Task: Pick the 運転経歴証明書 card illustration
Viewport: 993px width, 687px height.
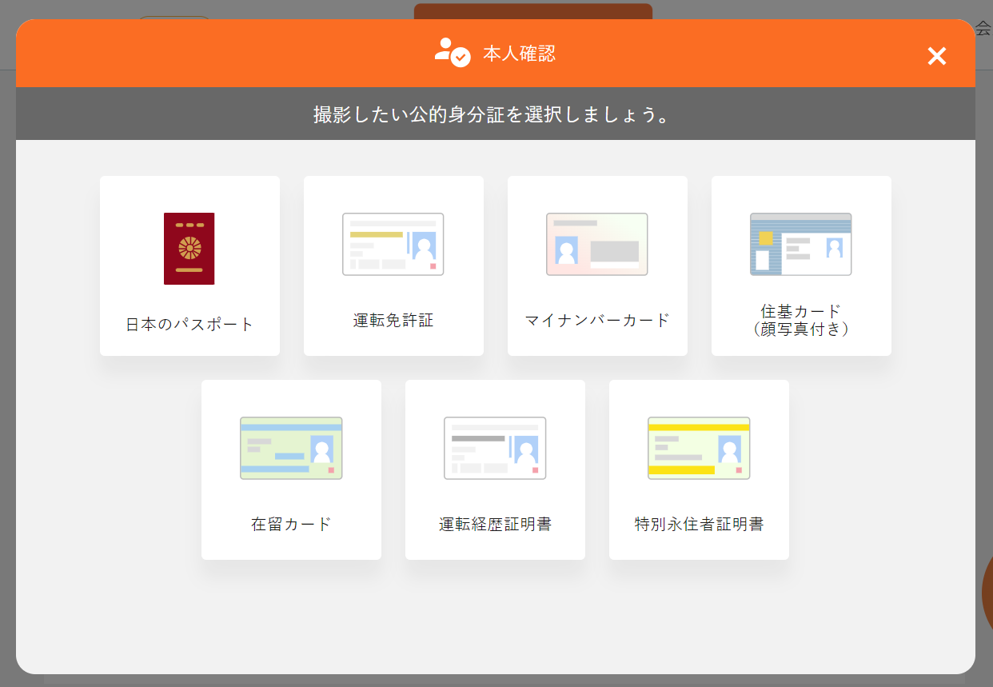Action: 495,448
